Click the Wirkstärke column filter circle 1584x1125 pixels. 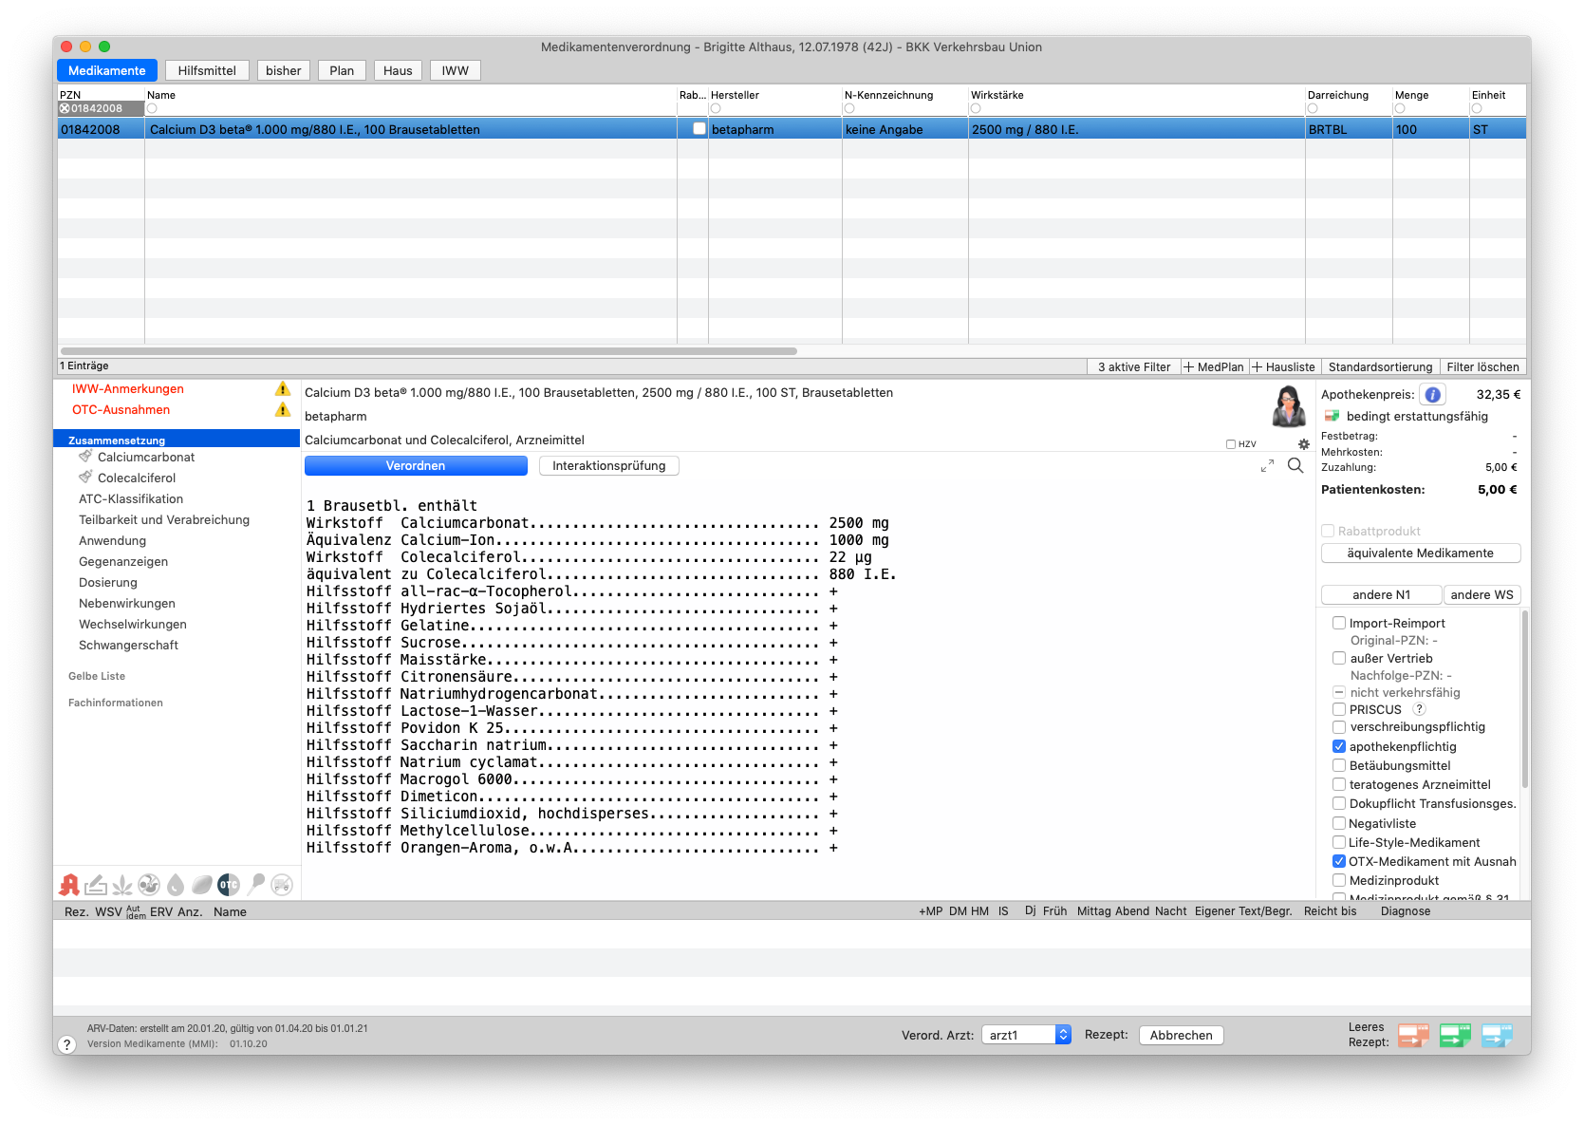pyautogui.click(x=976, y=108)
